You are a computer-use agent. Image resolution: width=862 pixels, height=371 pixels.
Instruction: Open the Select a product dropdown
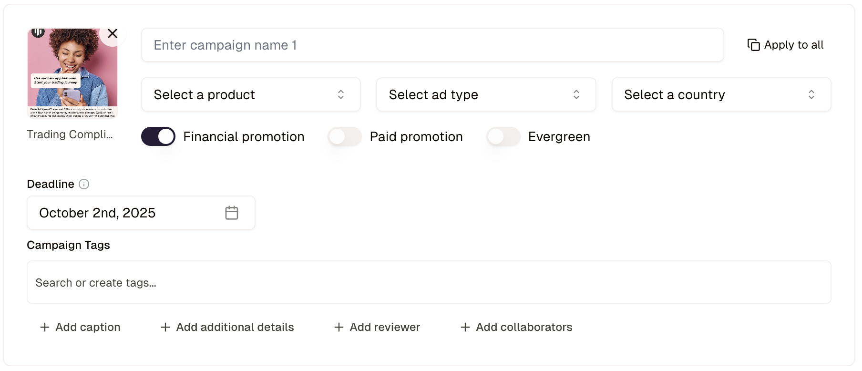coord(251,94)
